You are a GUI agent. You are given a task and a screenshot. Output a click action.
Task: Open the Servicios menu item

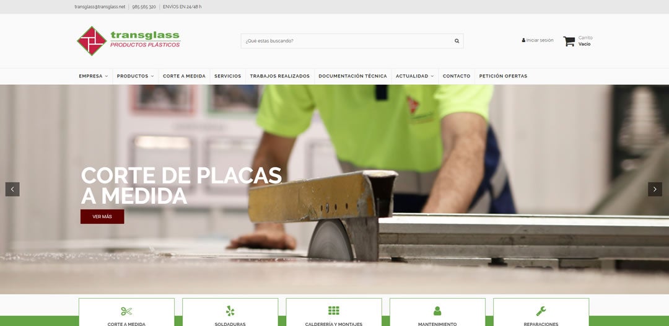click(x=227, y=76)
